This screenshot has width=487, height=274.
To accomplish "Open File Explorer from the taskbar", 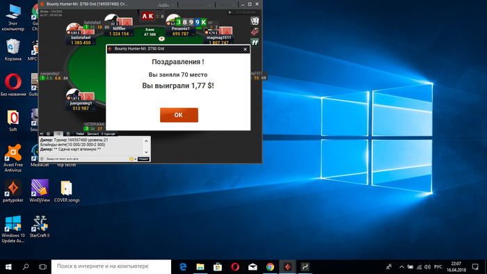I will pyautogui.click(x=200, y=267).
